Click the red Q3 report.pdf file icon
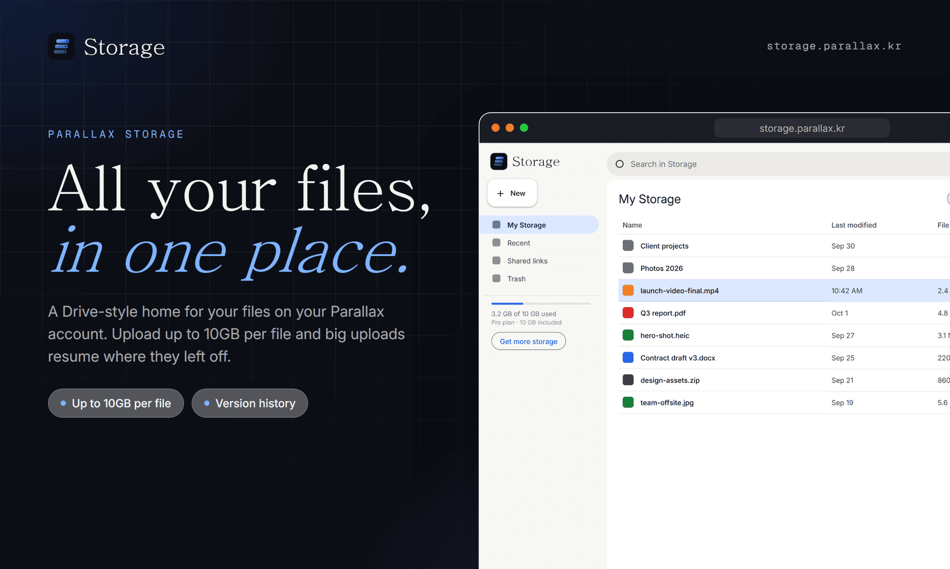The width and height of the screenshot is (950, 569). pyautogui.click(x=628, y=313)
